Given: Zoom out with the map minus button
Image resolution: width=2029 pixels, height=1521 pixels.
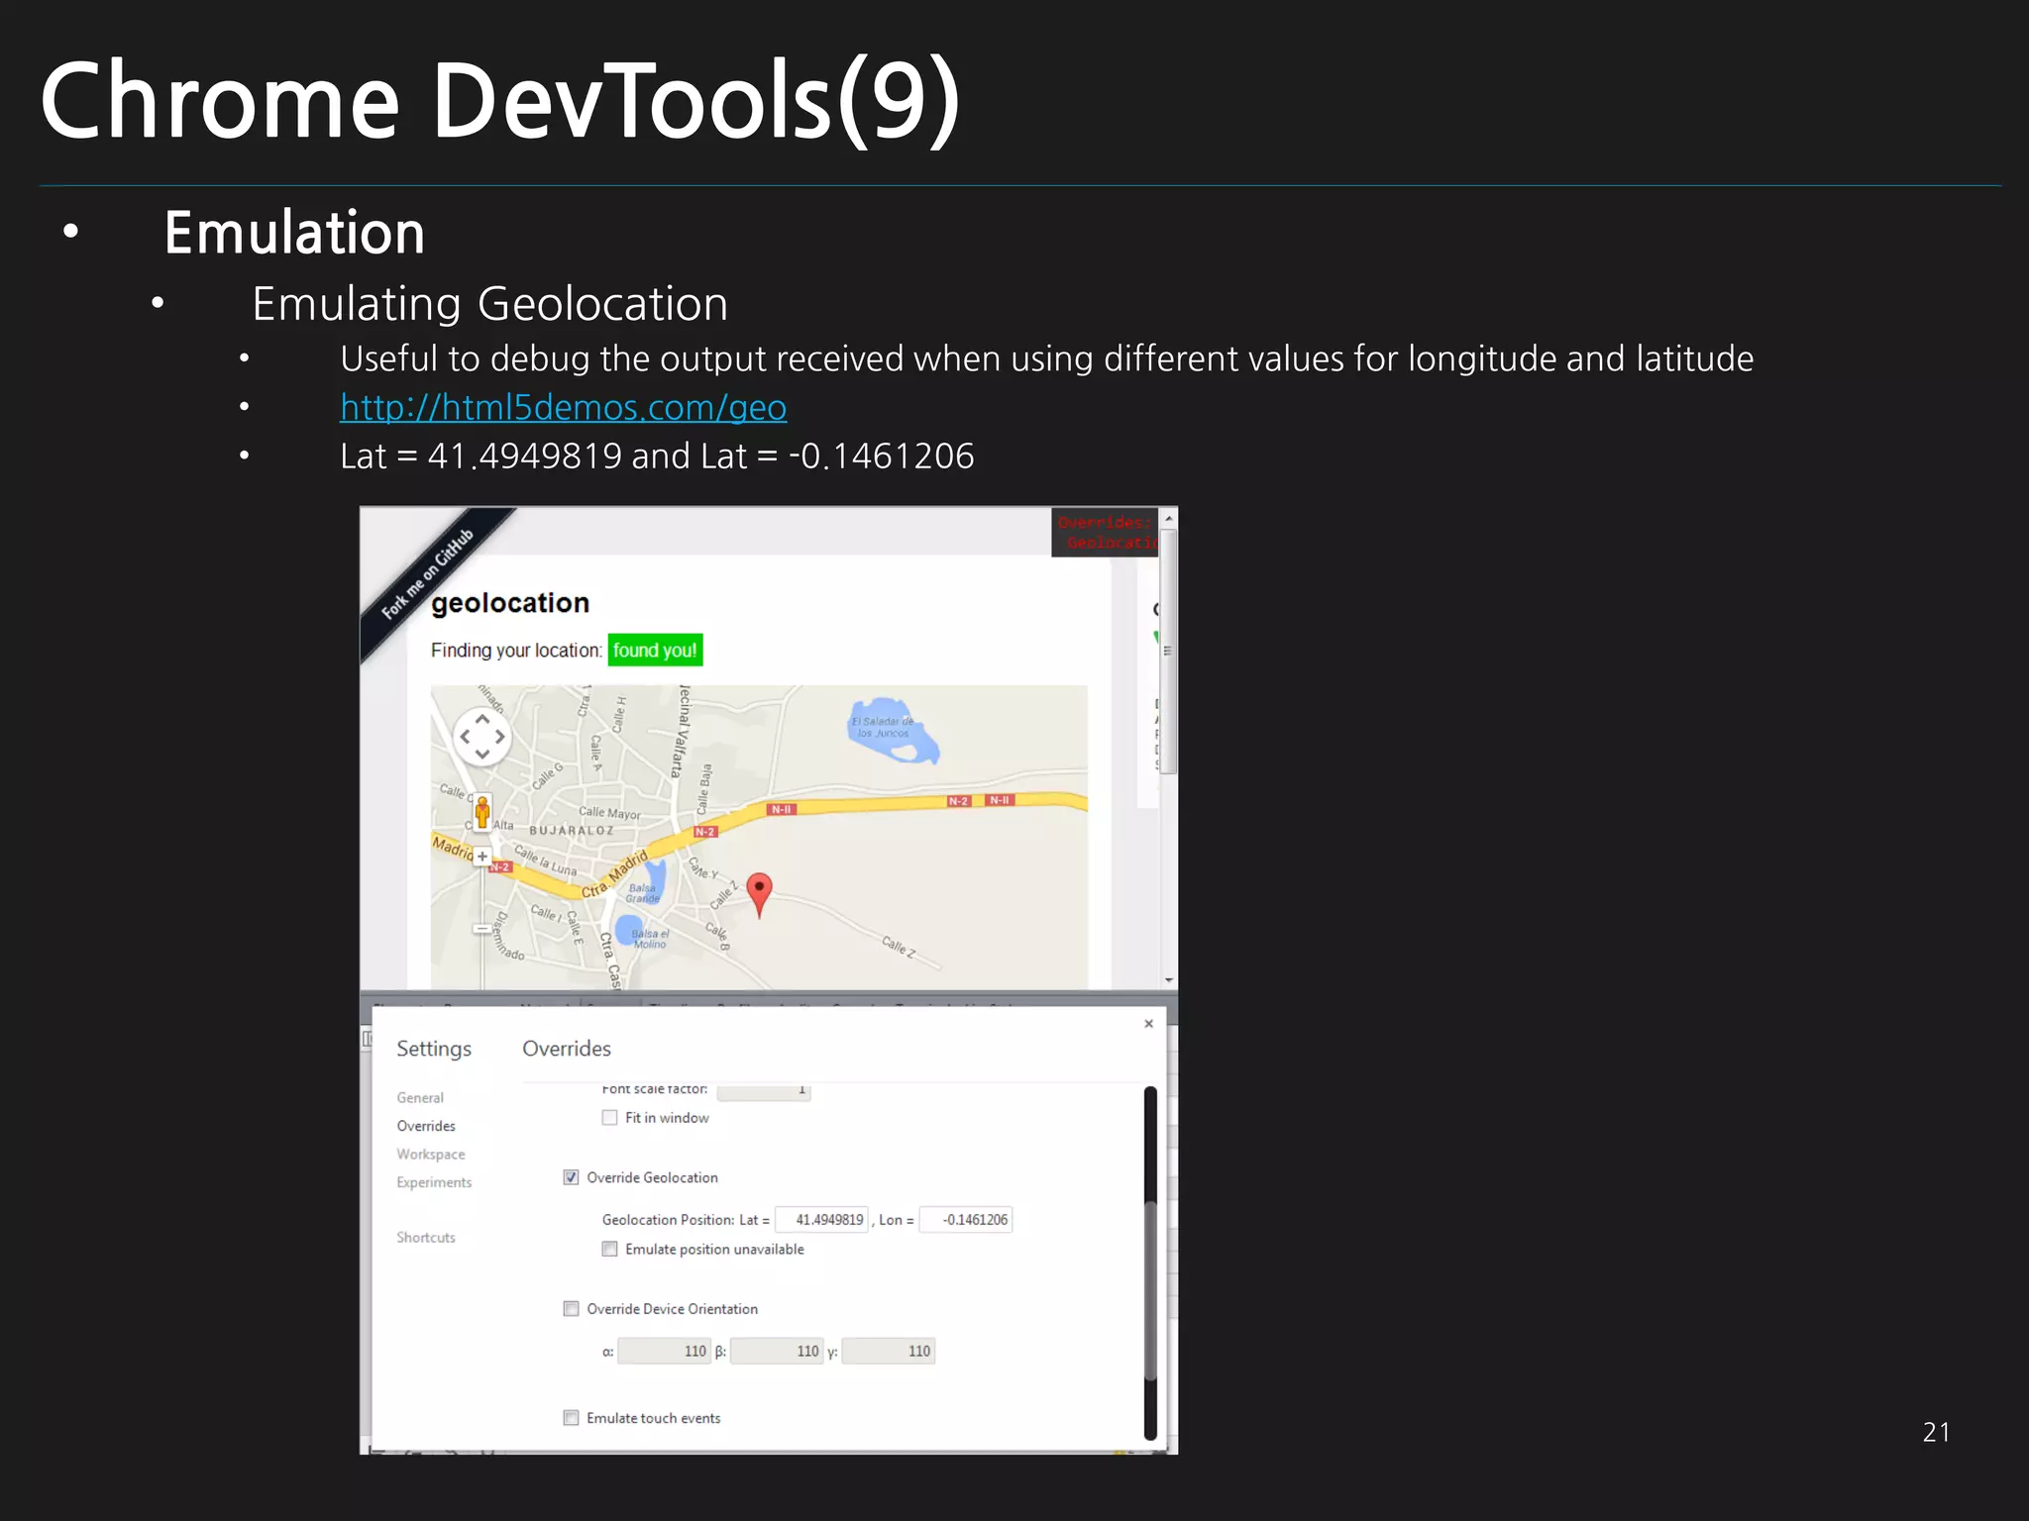Looking at the screenshot, I should coord(481,928).
